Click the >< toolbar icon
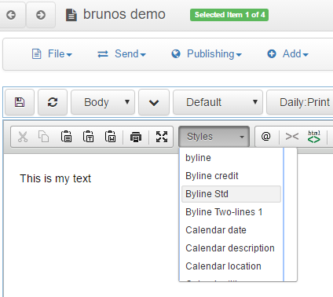Image resolution: width=333 pixels, height=297 pixels. (292, 137)
